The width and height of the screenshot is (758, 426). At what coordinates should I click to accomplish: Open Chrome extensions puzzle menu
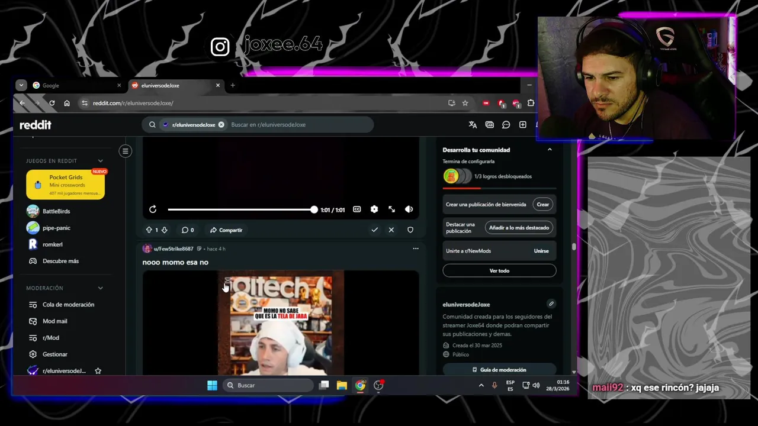(531, 103)
